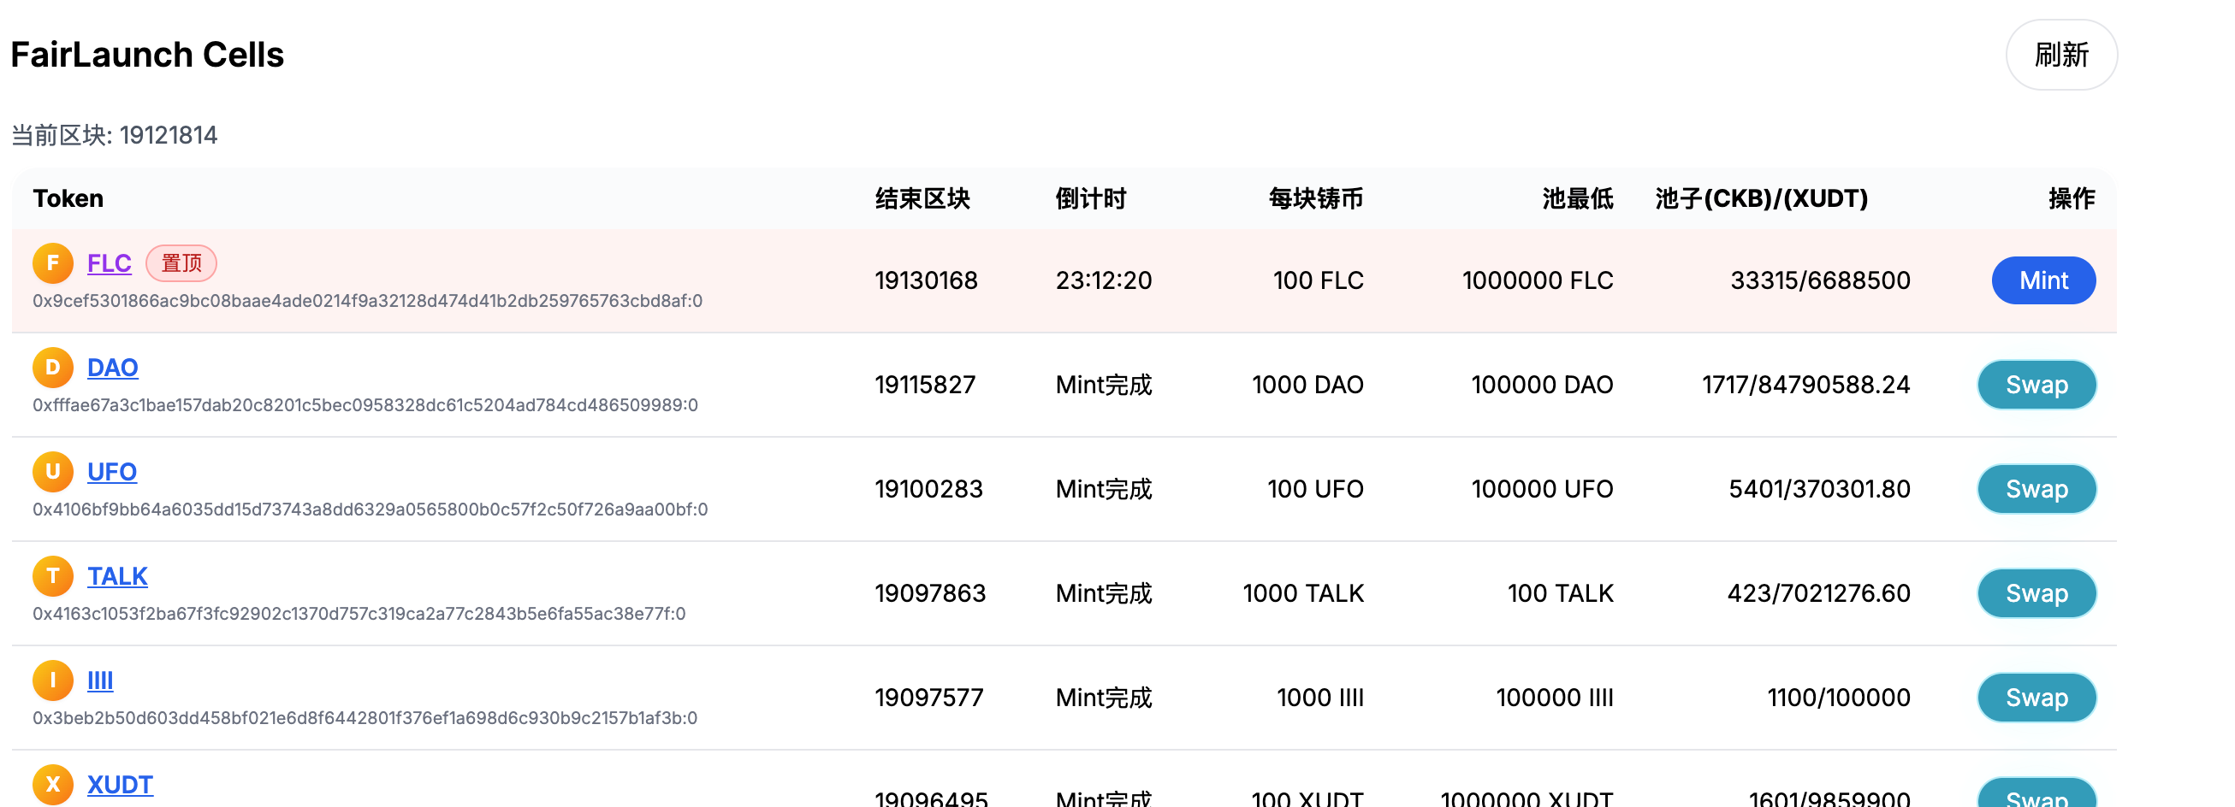Open the FLC token link
This screenshot has width=2235, height=807.
click(x=110, y=262)
